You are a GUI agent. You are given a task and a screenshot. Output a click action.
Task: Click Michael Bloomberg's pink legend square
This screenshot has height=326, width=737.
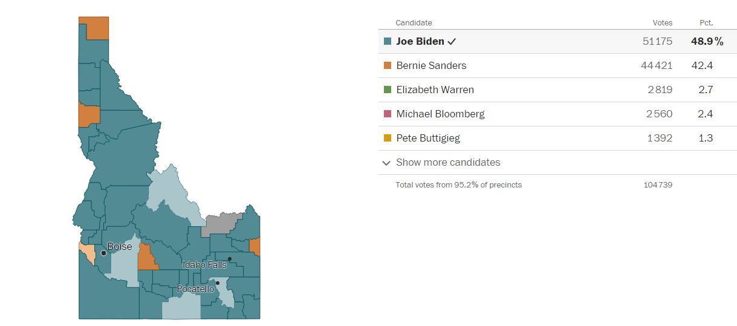pos(388,114)
